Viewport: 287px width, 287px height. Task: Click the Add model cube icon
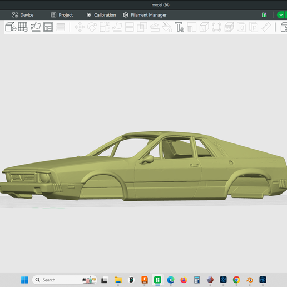point(11,27)
